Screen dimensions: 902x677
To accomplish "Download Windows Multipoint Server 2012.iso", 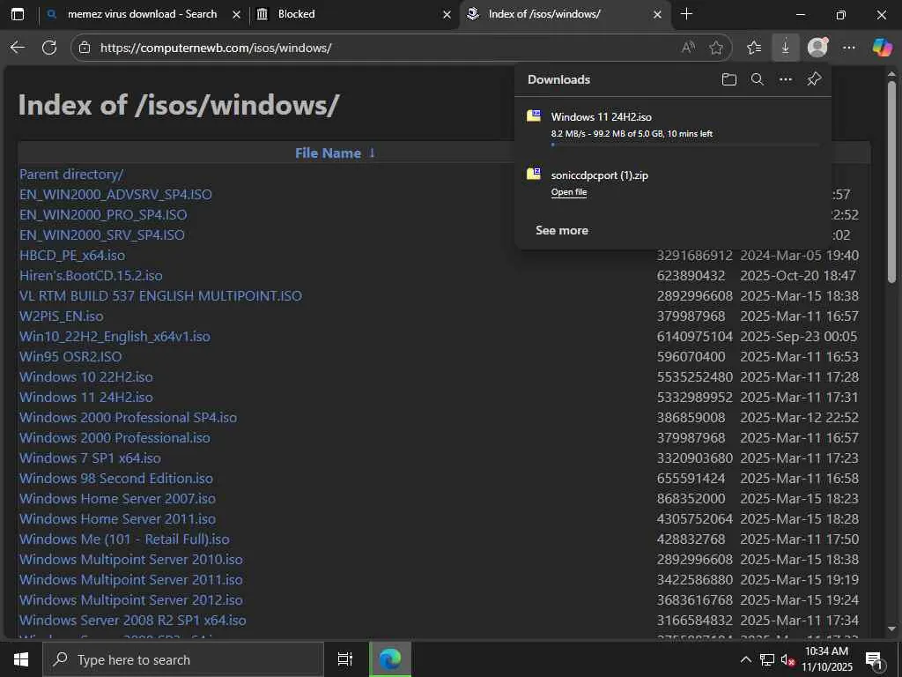I will [x=131, y=599].
